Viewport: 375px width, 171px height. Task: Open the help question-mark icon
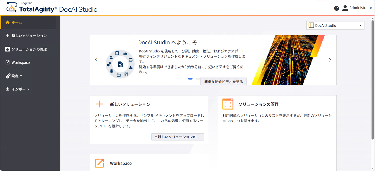pos(336,8)
